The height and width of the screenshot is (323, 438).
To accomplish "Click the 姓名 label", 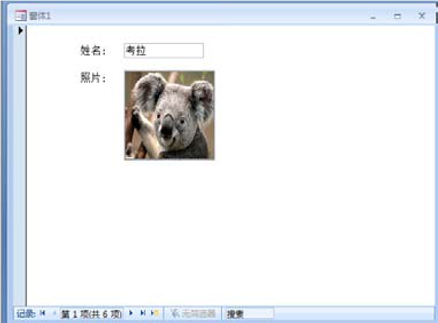I will point(93,51).
